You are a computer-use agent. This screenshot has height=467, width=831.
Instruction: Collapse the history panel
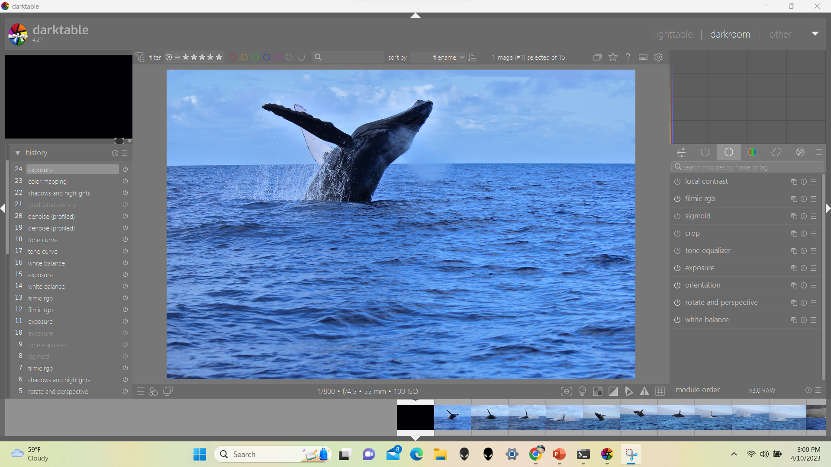tap(18, 153)
